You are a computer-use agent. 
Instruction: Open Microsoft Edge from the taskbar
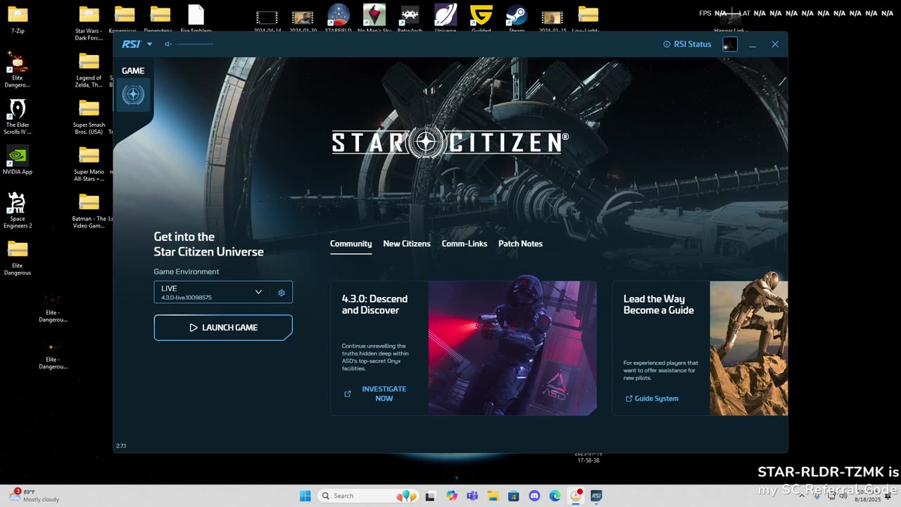click(x=555, y=496)
